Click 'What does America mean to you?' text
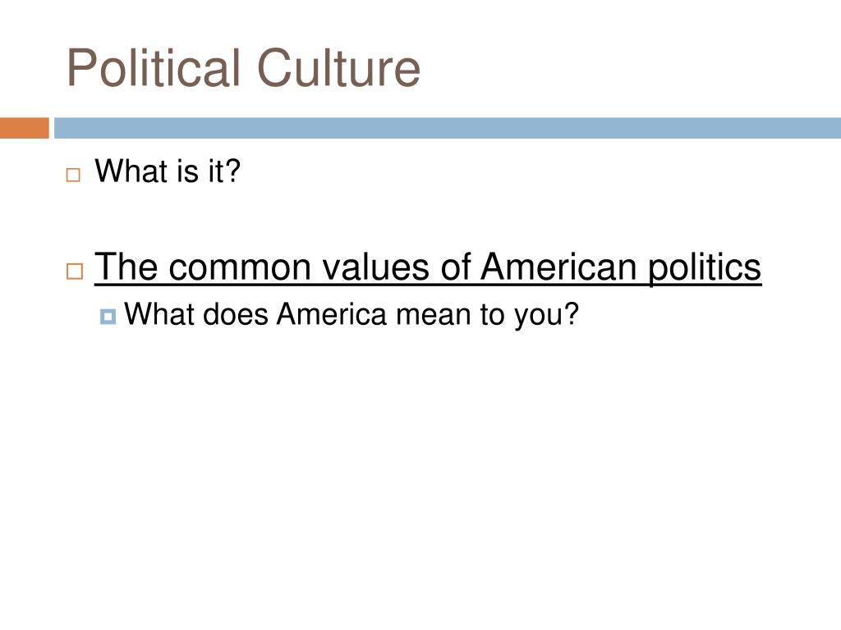The height and width of the screenshot is (630, 841). (x=352, y=314)
